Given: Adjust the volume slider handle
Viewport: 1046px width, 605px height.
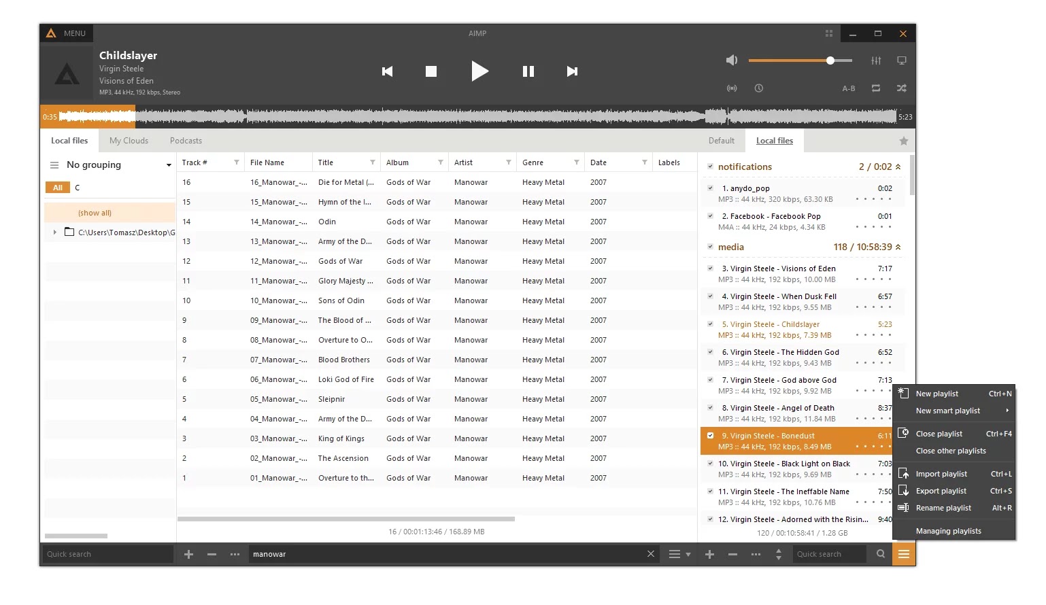Looking at the screenshot, I should [830, 60].
